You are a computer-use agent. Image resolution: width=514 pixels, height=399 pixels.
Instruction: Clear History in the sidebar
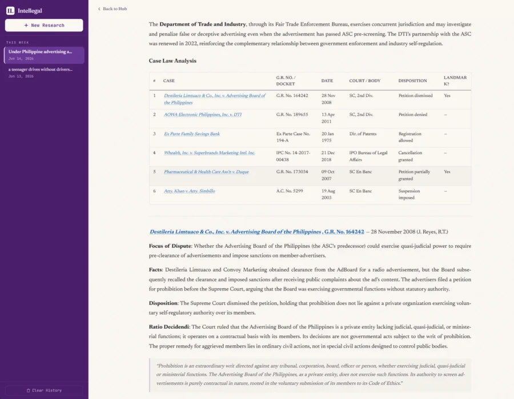[44, 390]
